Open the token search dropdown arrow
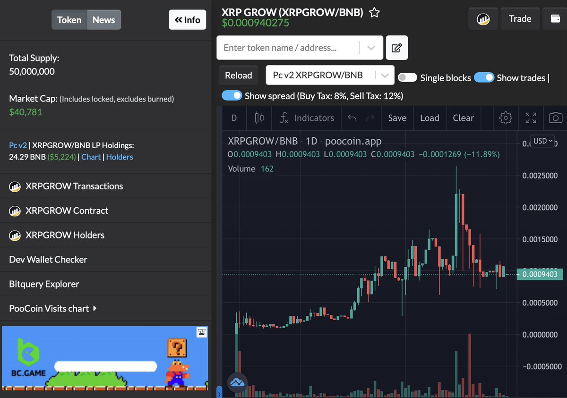 [x=371, y=48]
